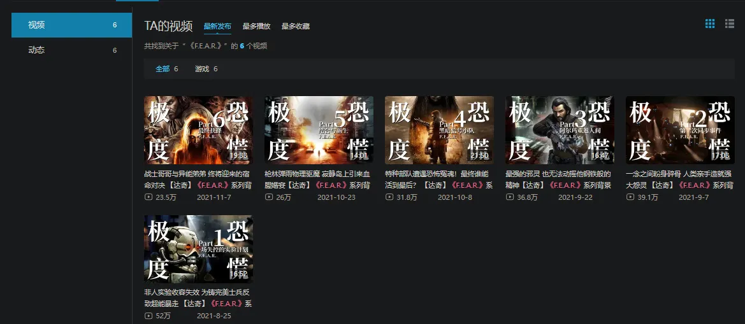The image size is (745, 324).
Task: Click the 31.8万 view count
Action: pyautogui.click(x=407, y=197)
